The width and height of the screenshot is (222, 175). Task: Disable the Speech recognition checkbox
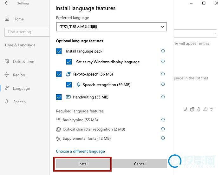pos(69,85)
